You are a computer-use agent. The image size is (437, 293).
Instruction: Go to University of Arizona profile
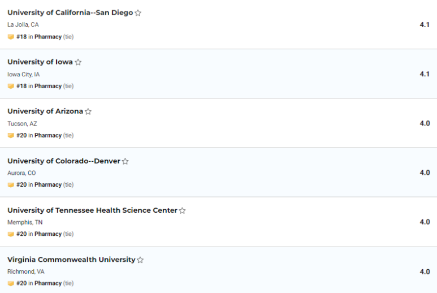pos(45,111)
